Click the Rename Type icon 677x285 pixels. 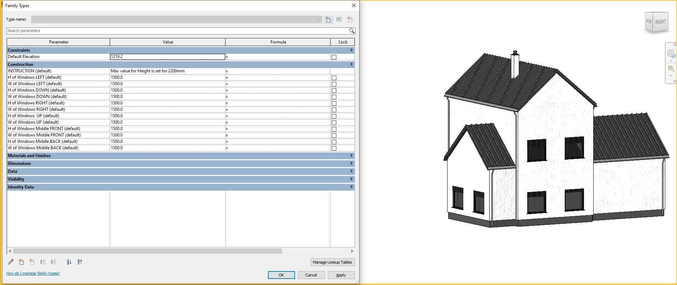point(339,20)
